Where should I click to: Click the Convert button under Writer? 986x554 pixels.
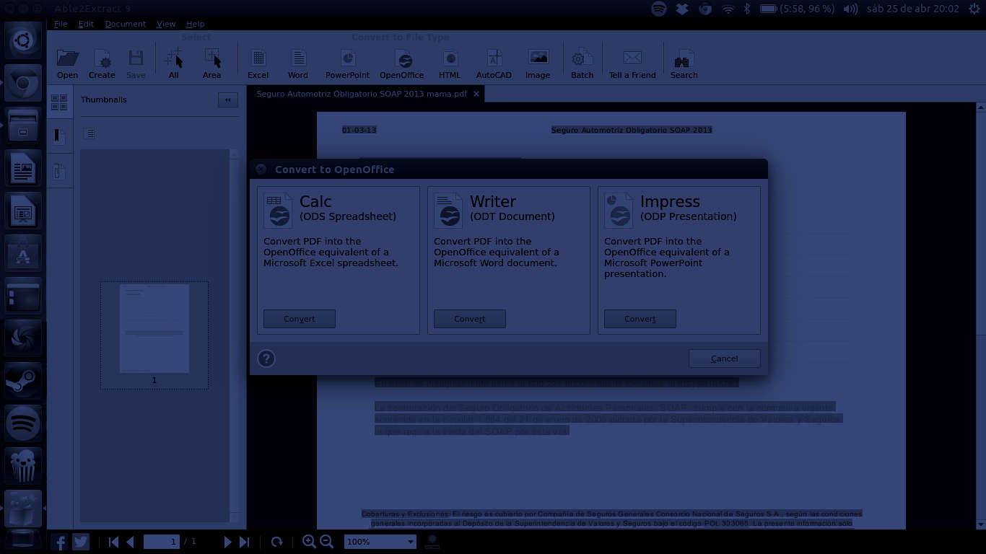(469, 319)
